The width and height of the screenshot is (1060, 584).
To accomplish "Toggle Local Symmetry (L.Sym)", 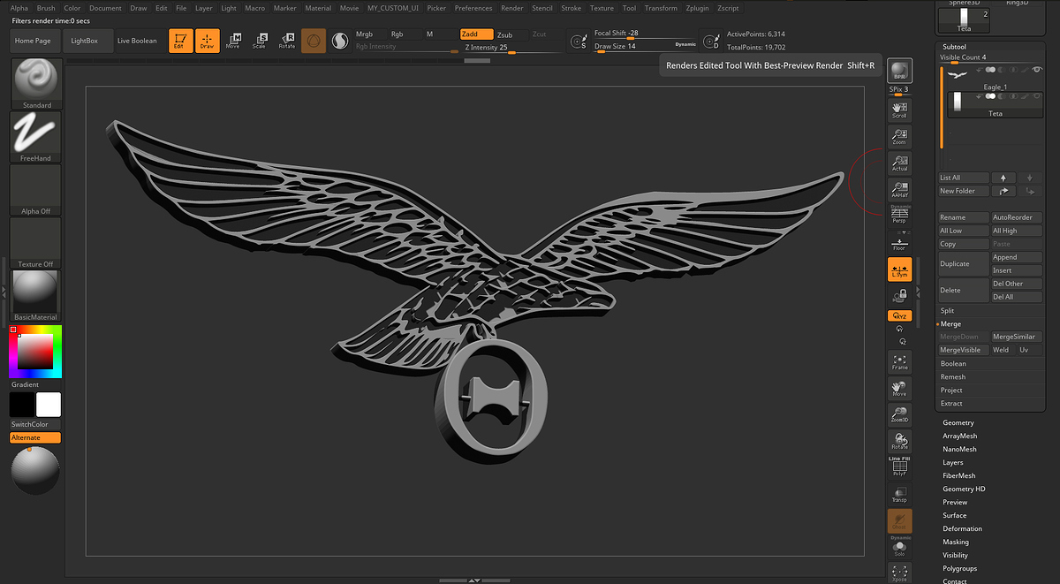I will tap(899, 269).
